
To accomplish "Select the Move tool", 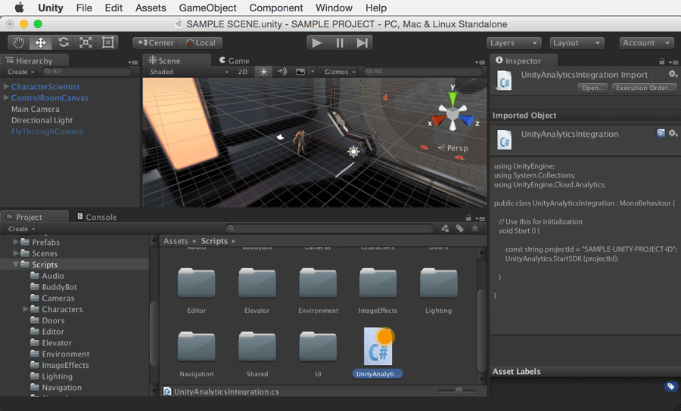I will (41, 43).
